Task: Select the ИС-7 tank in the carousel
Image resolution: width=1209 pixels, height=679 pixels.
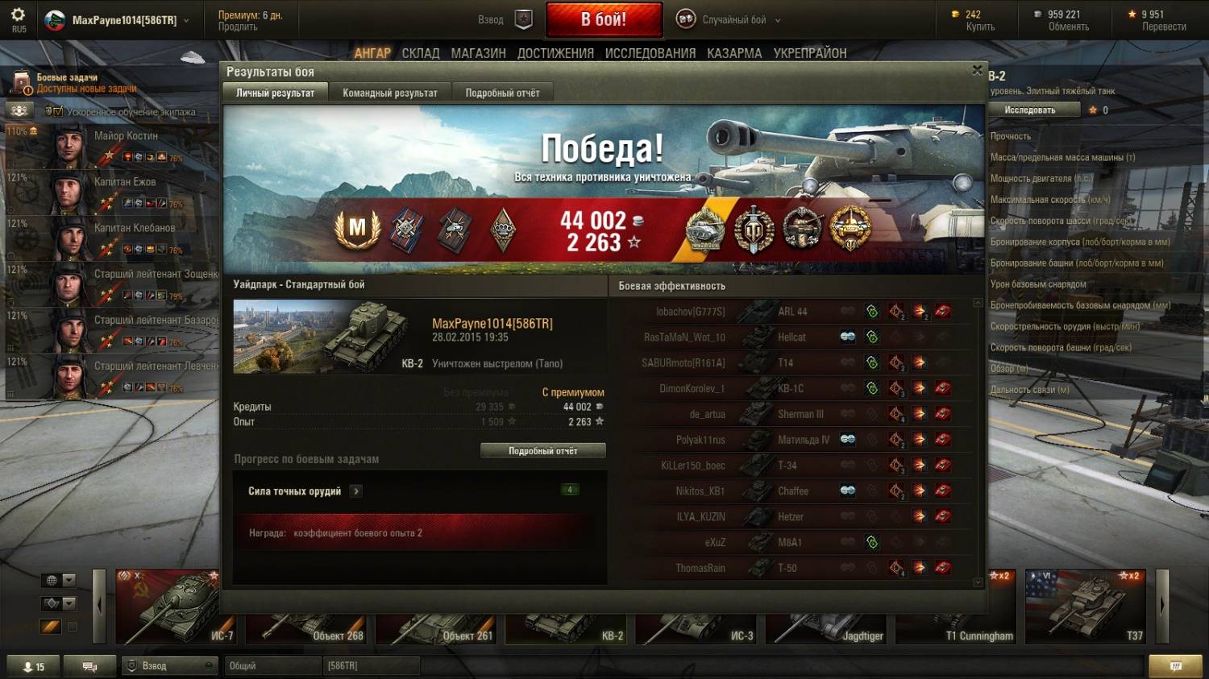Action: (x=174, y=606)
